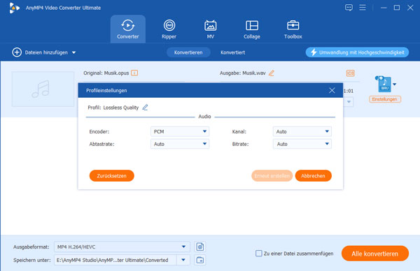Click the AnyMP4 app logo
Screen dimensions: 420x271
click(14, 8)
